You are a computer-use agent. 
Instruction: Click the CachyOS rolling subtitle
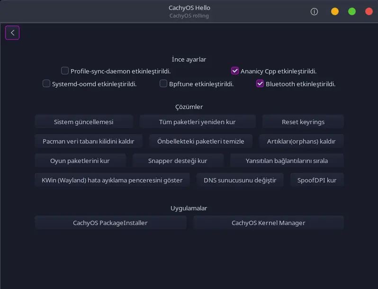[x=189, y=16]
